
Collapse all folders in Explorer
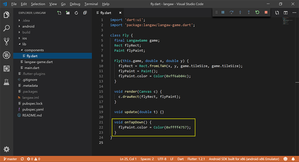[x=85, y=13]
